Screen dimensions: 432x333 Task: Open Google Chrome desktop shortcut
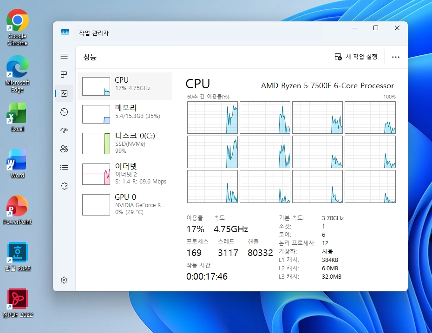17,27
